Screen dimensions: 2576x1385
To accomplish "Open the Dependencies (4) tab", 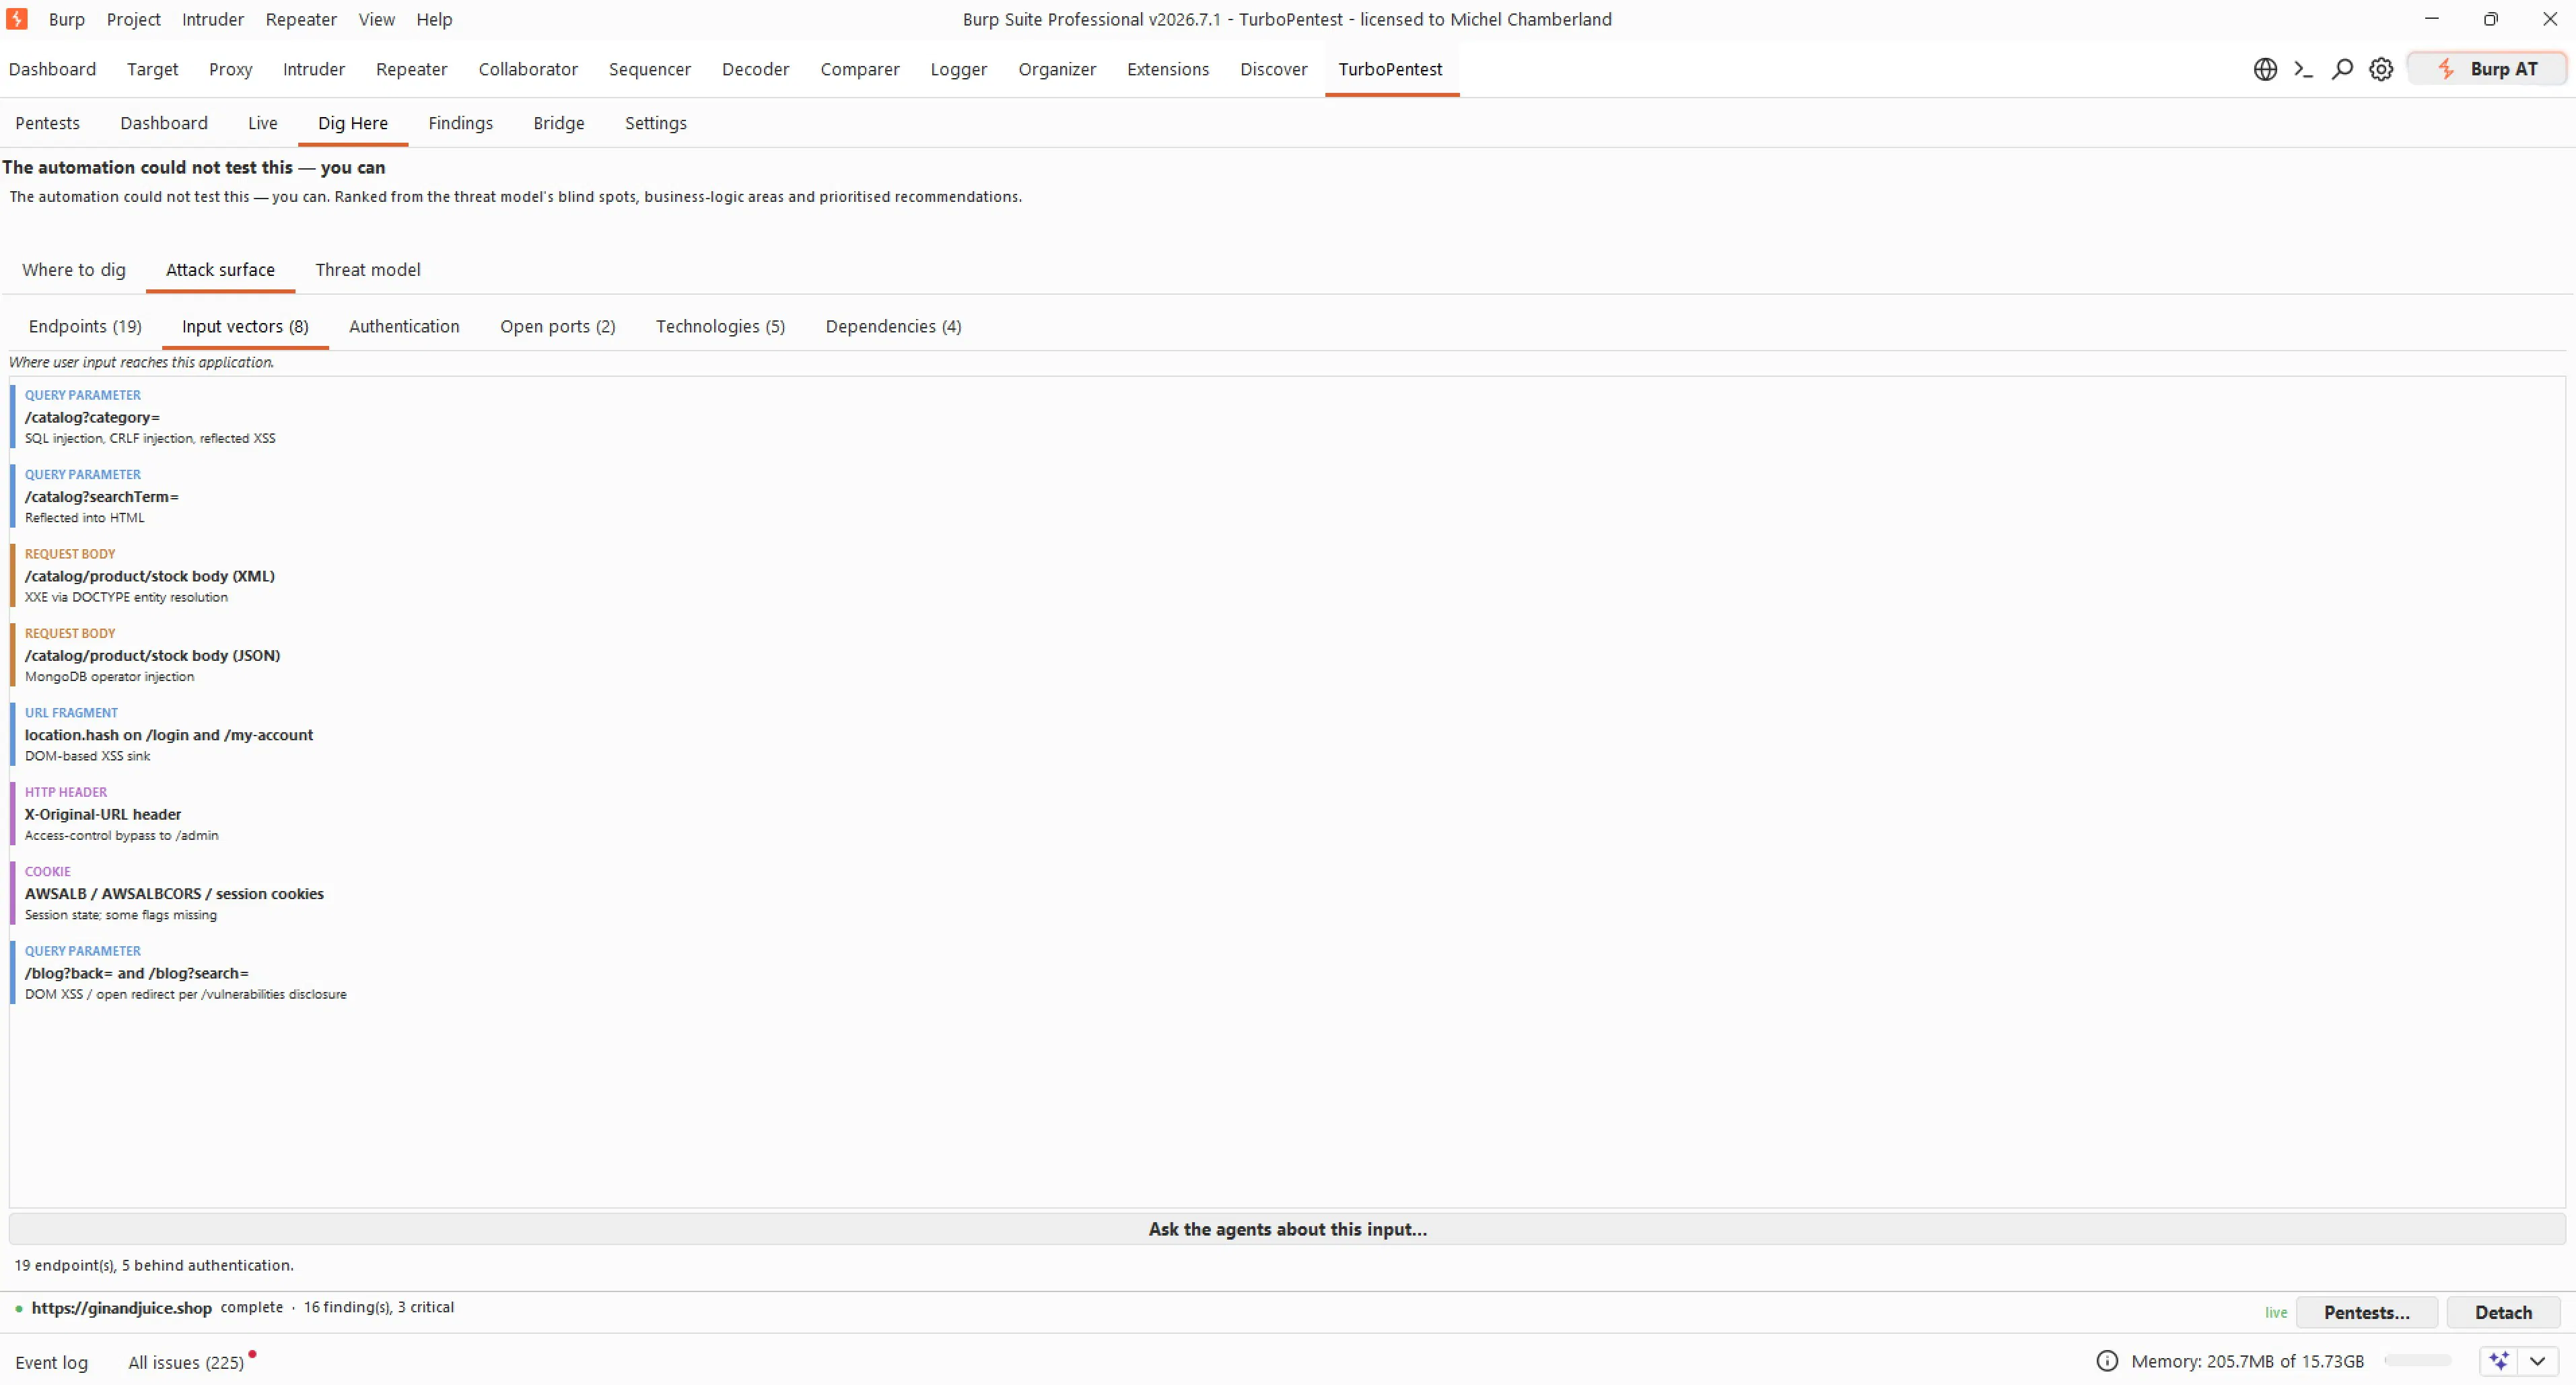I will tap(894, 326).
